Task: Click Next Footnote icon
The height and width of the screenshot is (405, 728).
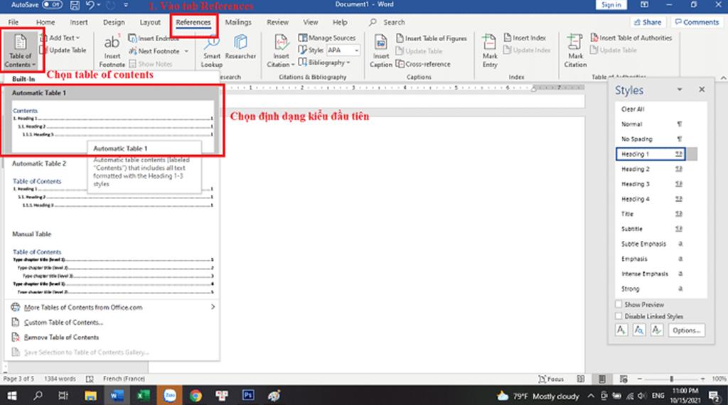Action: 133,51
